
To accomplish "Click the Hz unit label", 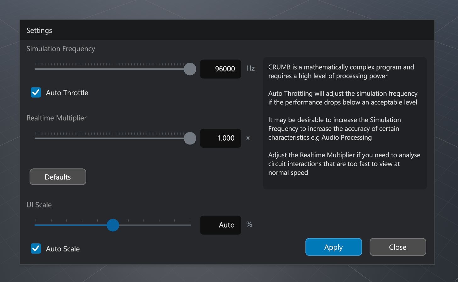I will click(250, 69).
